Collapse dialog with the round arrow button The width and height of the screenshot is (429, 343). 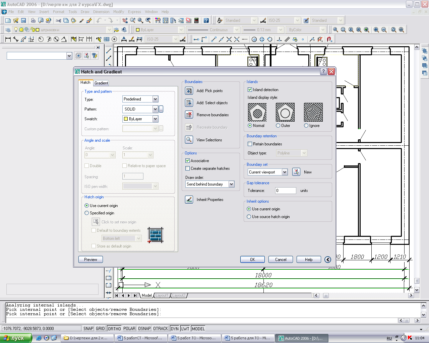328,260
